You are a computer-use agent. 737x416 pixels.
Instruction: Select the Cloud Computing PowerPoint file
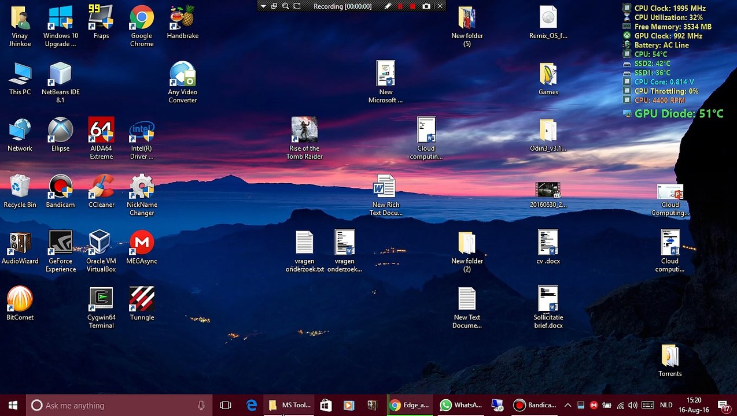670,199
